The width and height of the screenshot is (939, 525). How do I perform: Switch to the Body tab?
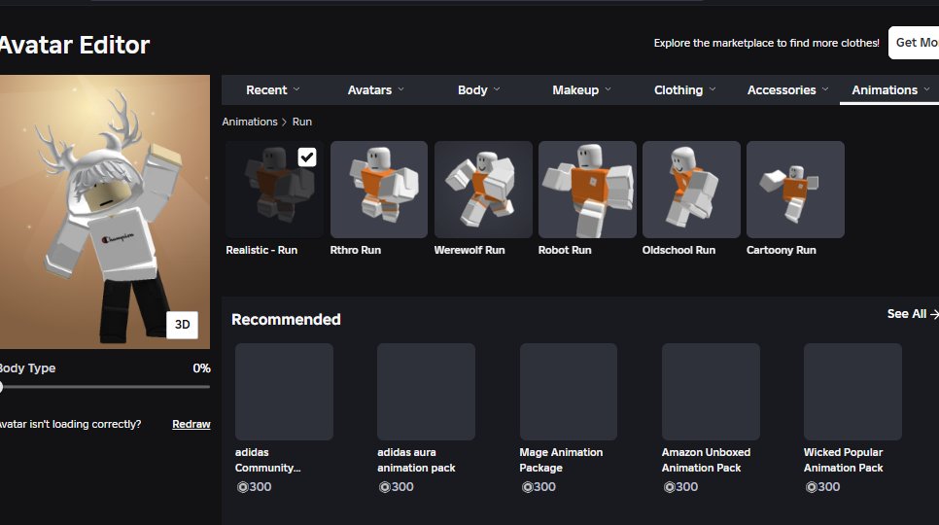[x=478, y=89]
